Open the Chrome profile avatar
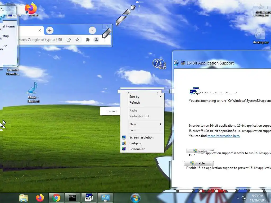 96,40
